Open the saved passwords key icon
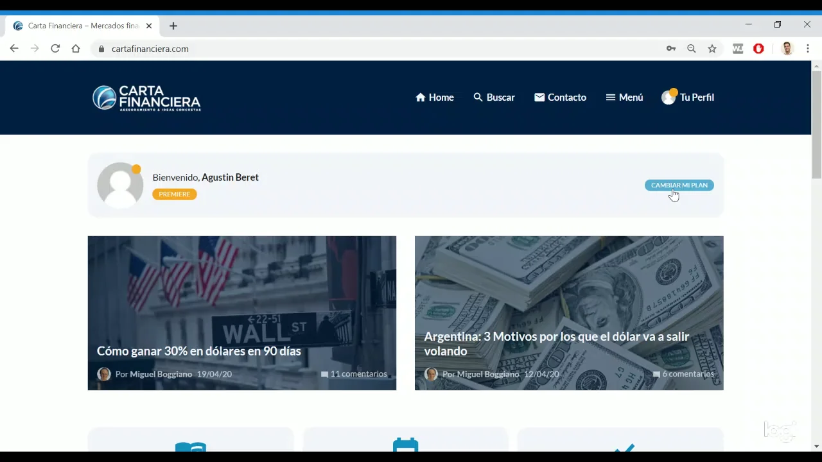This screenshot has width=822, height=462. 671,49
